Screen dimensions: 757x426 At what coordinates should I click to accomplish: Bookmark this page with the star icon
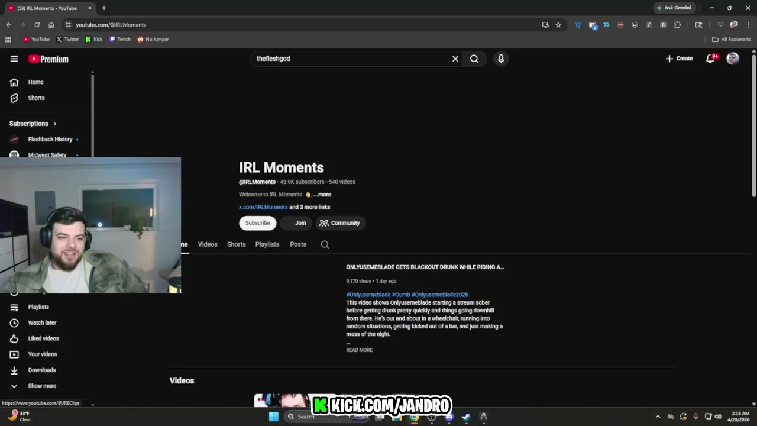[558, 25]
